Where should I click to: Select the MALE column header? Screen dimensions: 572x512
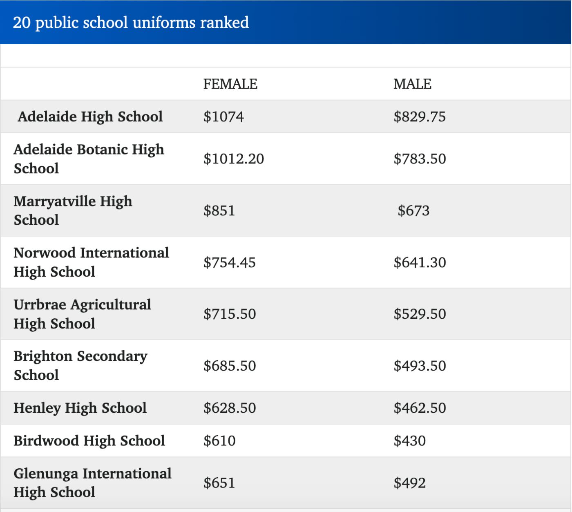click(412, 84)
